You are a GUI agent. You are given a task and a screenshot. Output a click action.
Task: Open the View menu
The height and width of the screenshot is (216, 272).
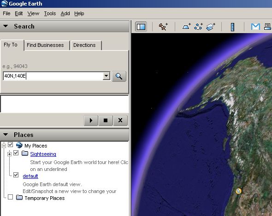(x=33, y=13)
